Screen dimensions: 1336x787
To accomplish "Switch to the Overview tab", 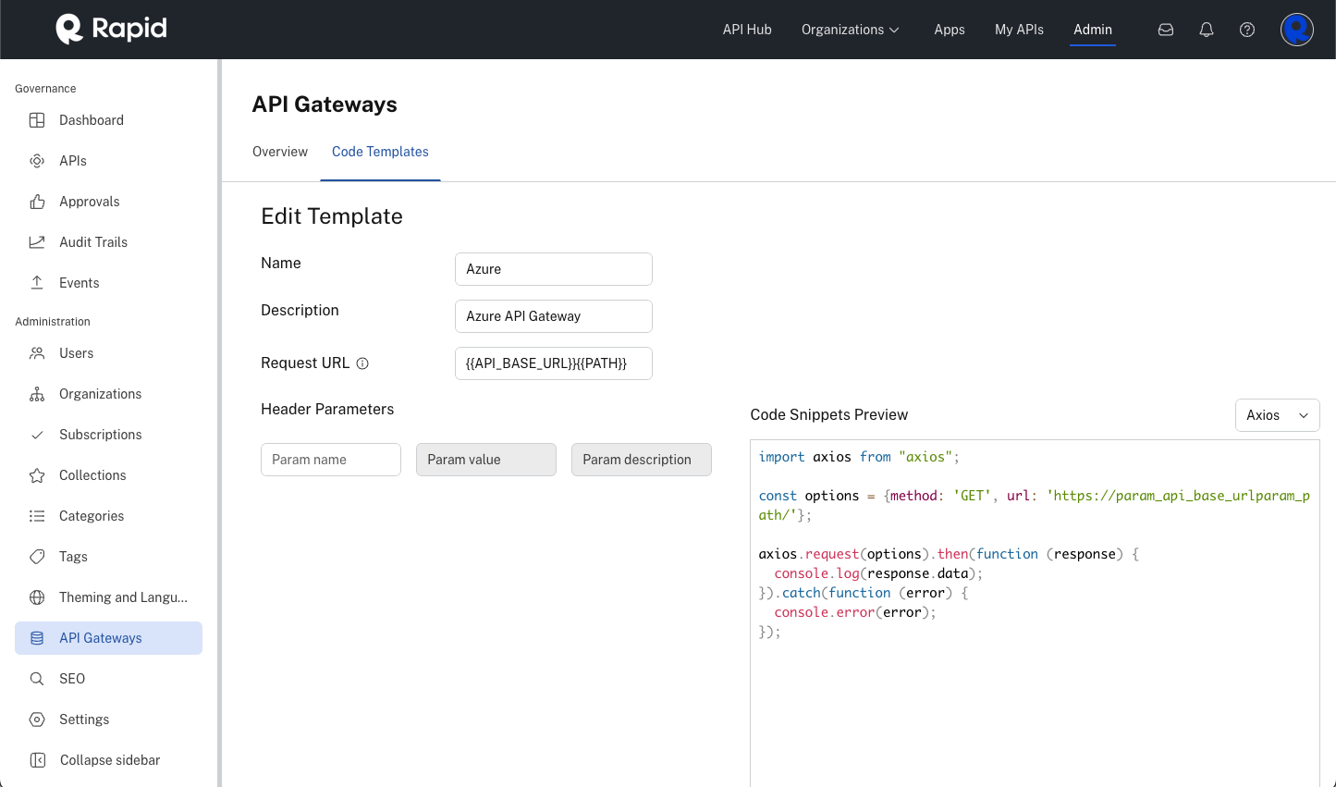I will click(280, 152).
